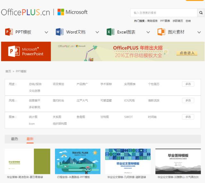Select 多彩鲜亮 style filter
This screenshot has width=205, height=183.
pos(35,107)
